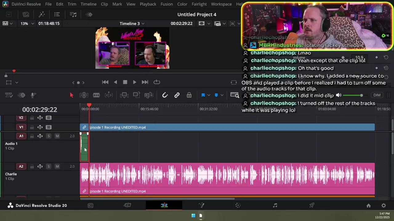Open the Fusion menu
This screenshot has height=221, width=394.
(167, 4)
